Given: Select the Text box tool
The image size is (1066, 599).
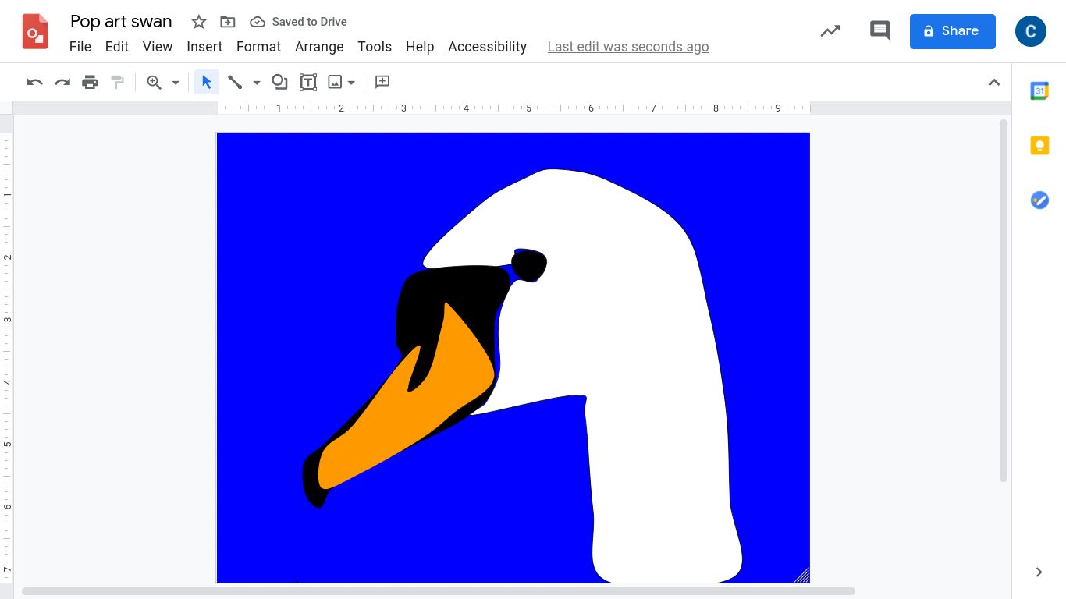Looking at the screenshot, I should click(x=308, y=82).
